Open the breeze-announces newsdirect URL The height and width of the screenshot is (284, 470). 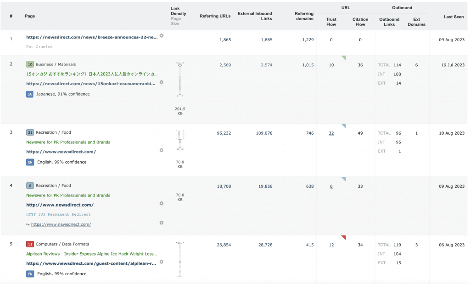[x=92, y=37]
